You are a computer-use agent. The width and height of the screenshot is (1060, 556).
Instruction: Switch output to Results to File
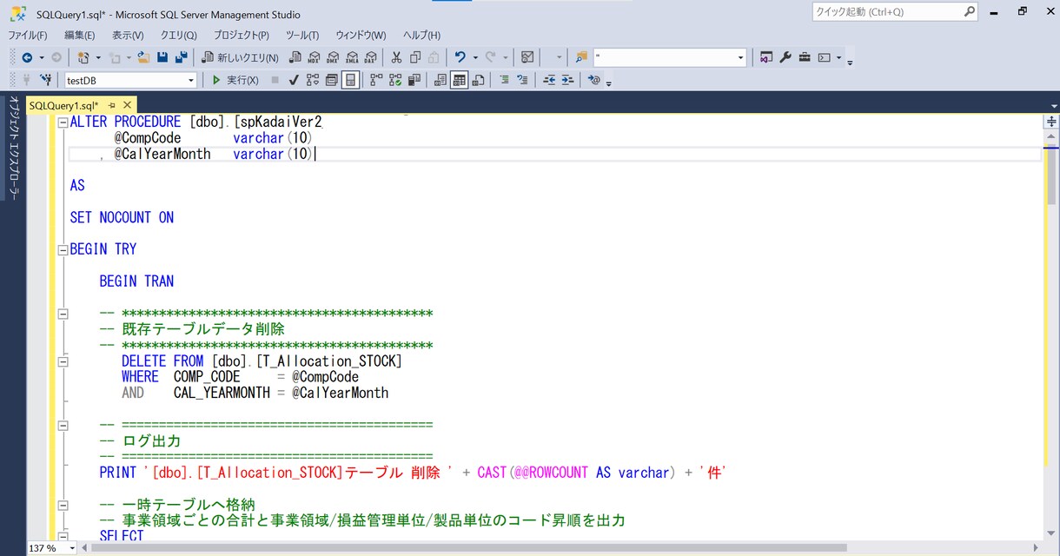click(x=477, y=80)
